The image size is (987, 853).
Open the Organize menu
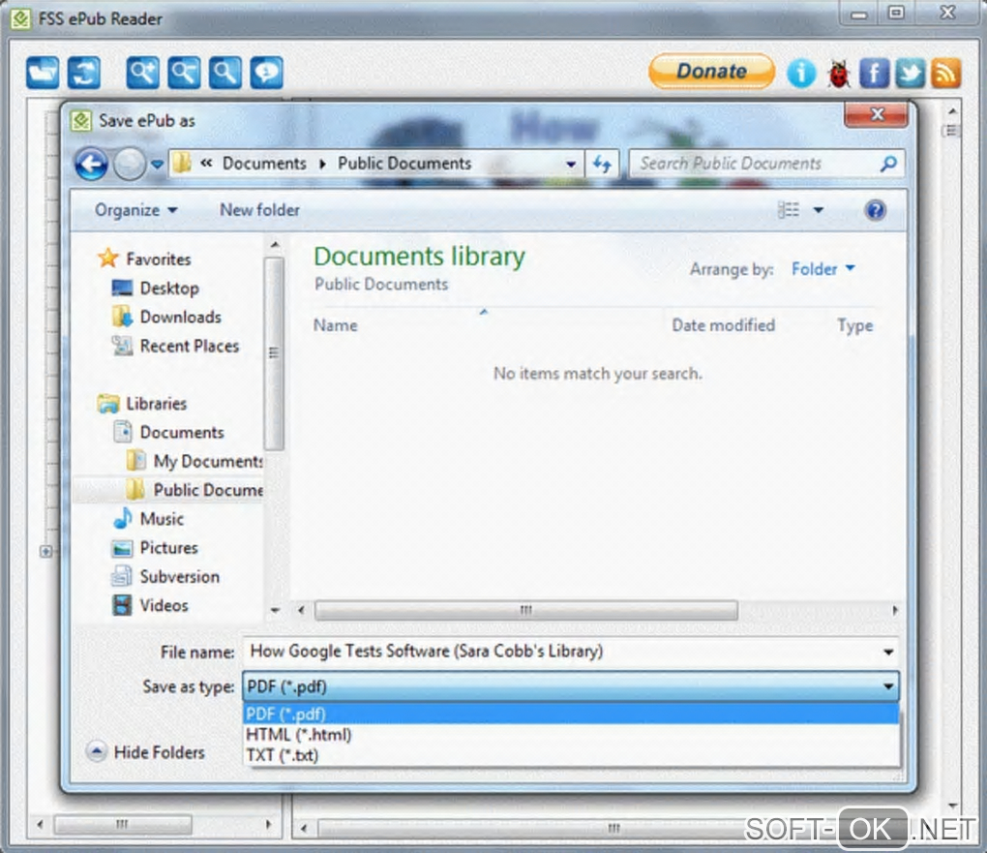pyautogui.click(x=135, y=210)
